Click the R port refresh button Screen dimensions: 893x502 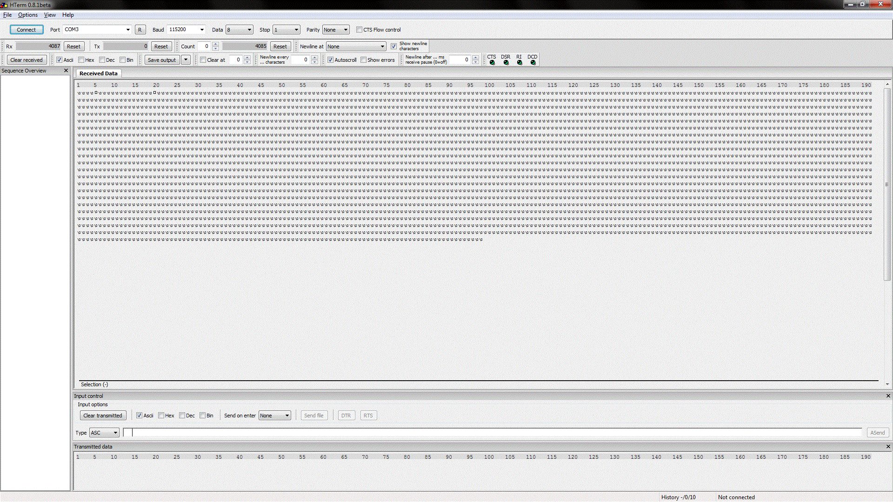140,30
